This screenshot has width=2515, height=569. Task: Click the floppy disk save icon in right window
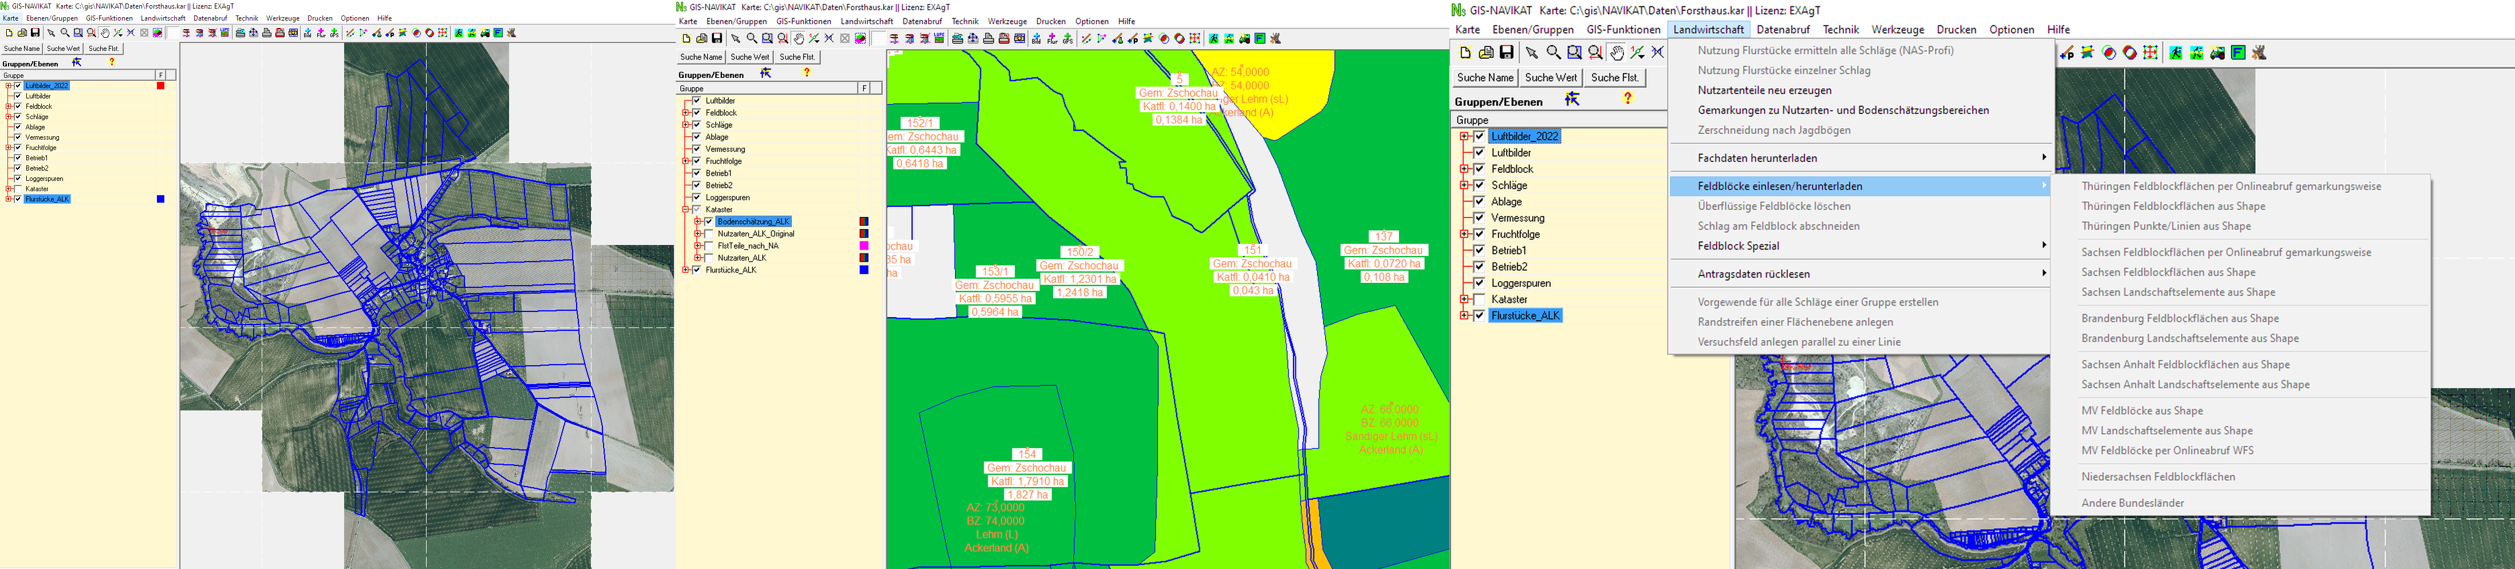coord(1507,53)
